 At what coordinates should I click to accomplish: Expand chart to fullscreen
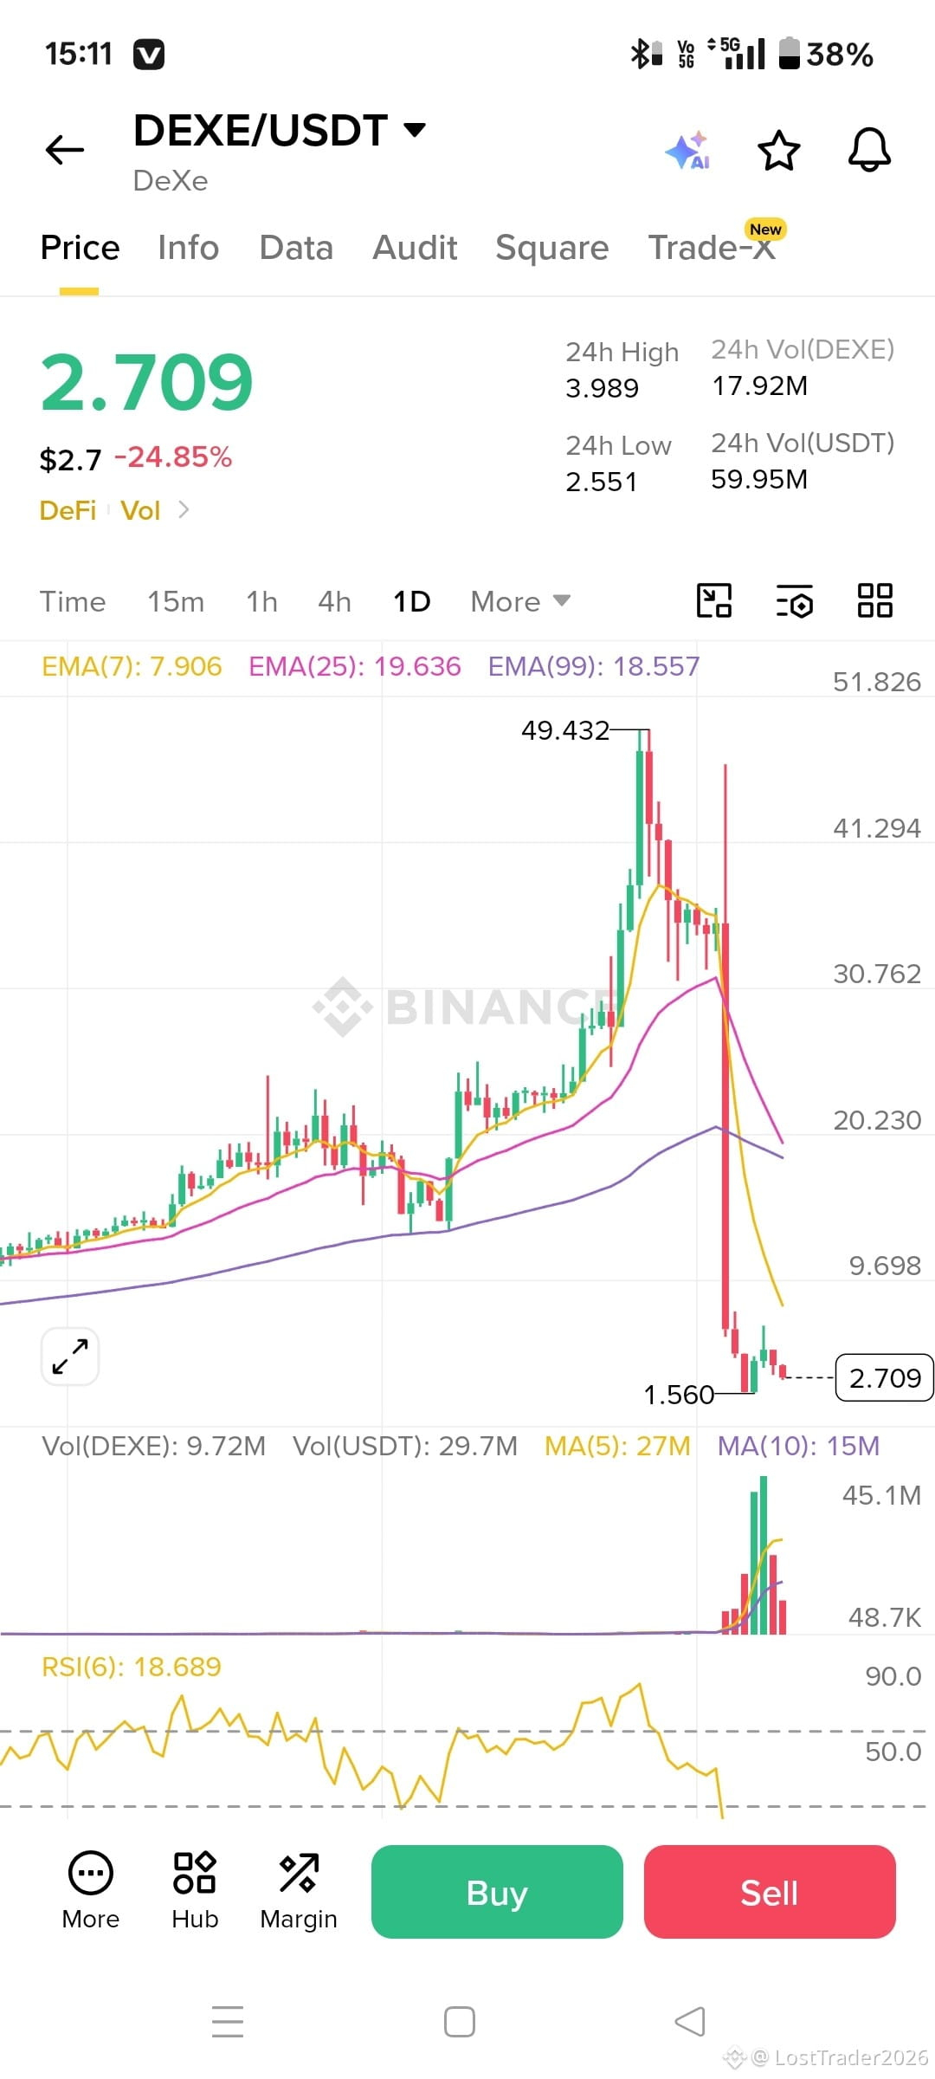pos(70,1357)
